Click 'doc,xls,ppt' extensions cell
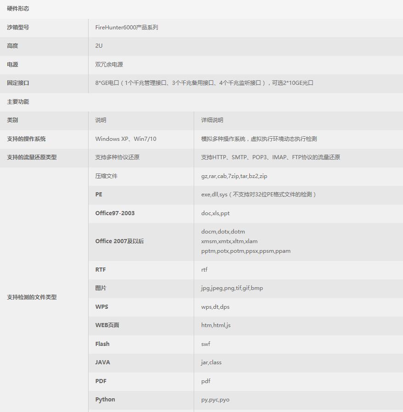This screenshot has height=412, width=403. 215,213
